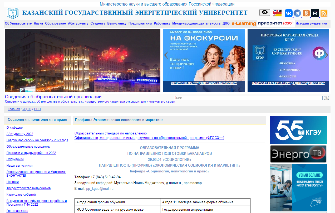Open the Энерго ТВ banner

tap(298, 154)
